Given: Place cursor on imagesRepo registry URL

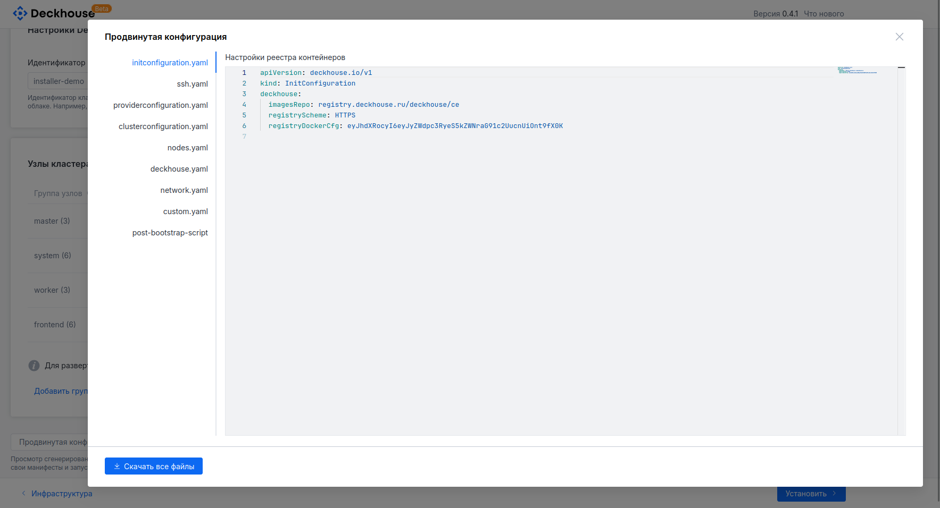Looking at the screenshot, I should click(388, 105).
